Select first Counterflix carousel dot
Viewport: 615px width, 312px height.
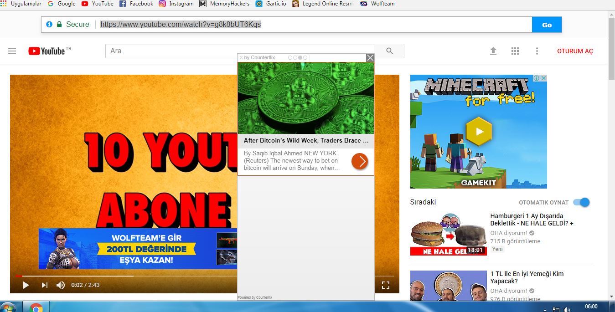click(x=290, y=58)
